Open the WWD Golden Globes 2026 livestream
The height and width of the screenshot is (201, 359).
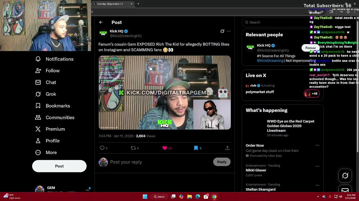(291, 126)
